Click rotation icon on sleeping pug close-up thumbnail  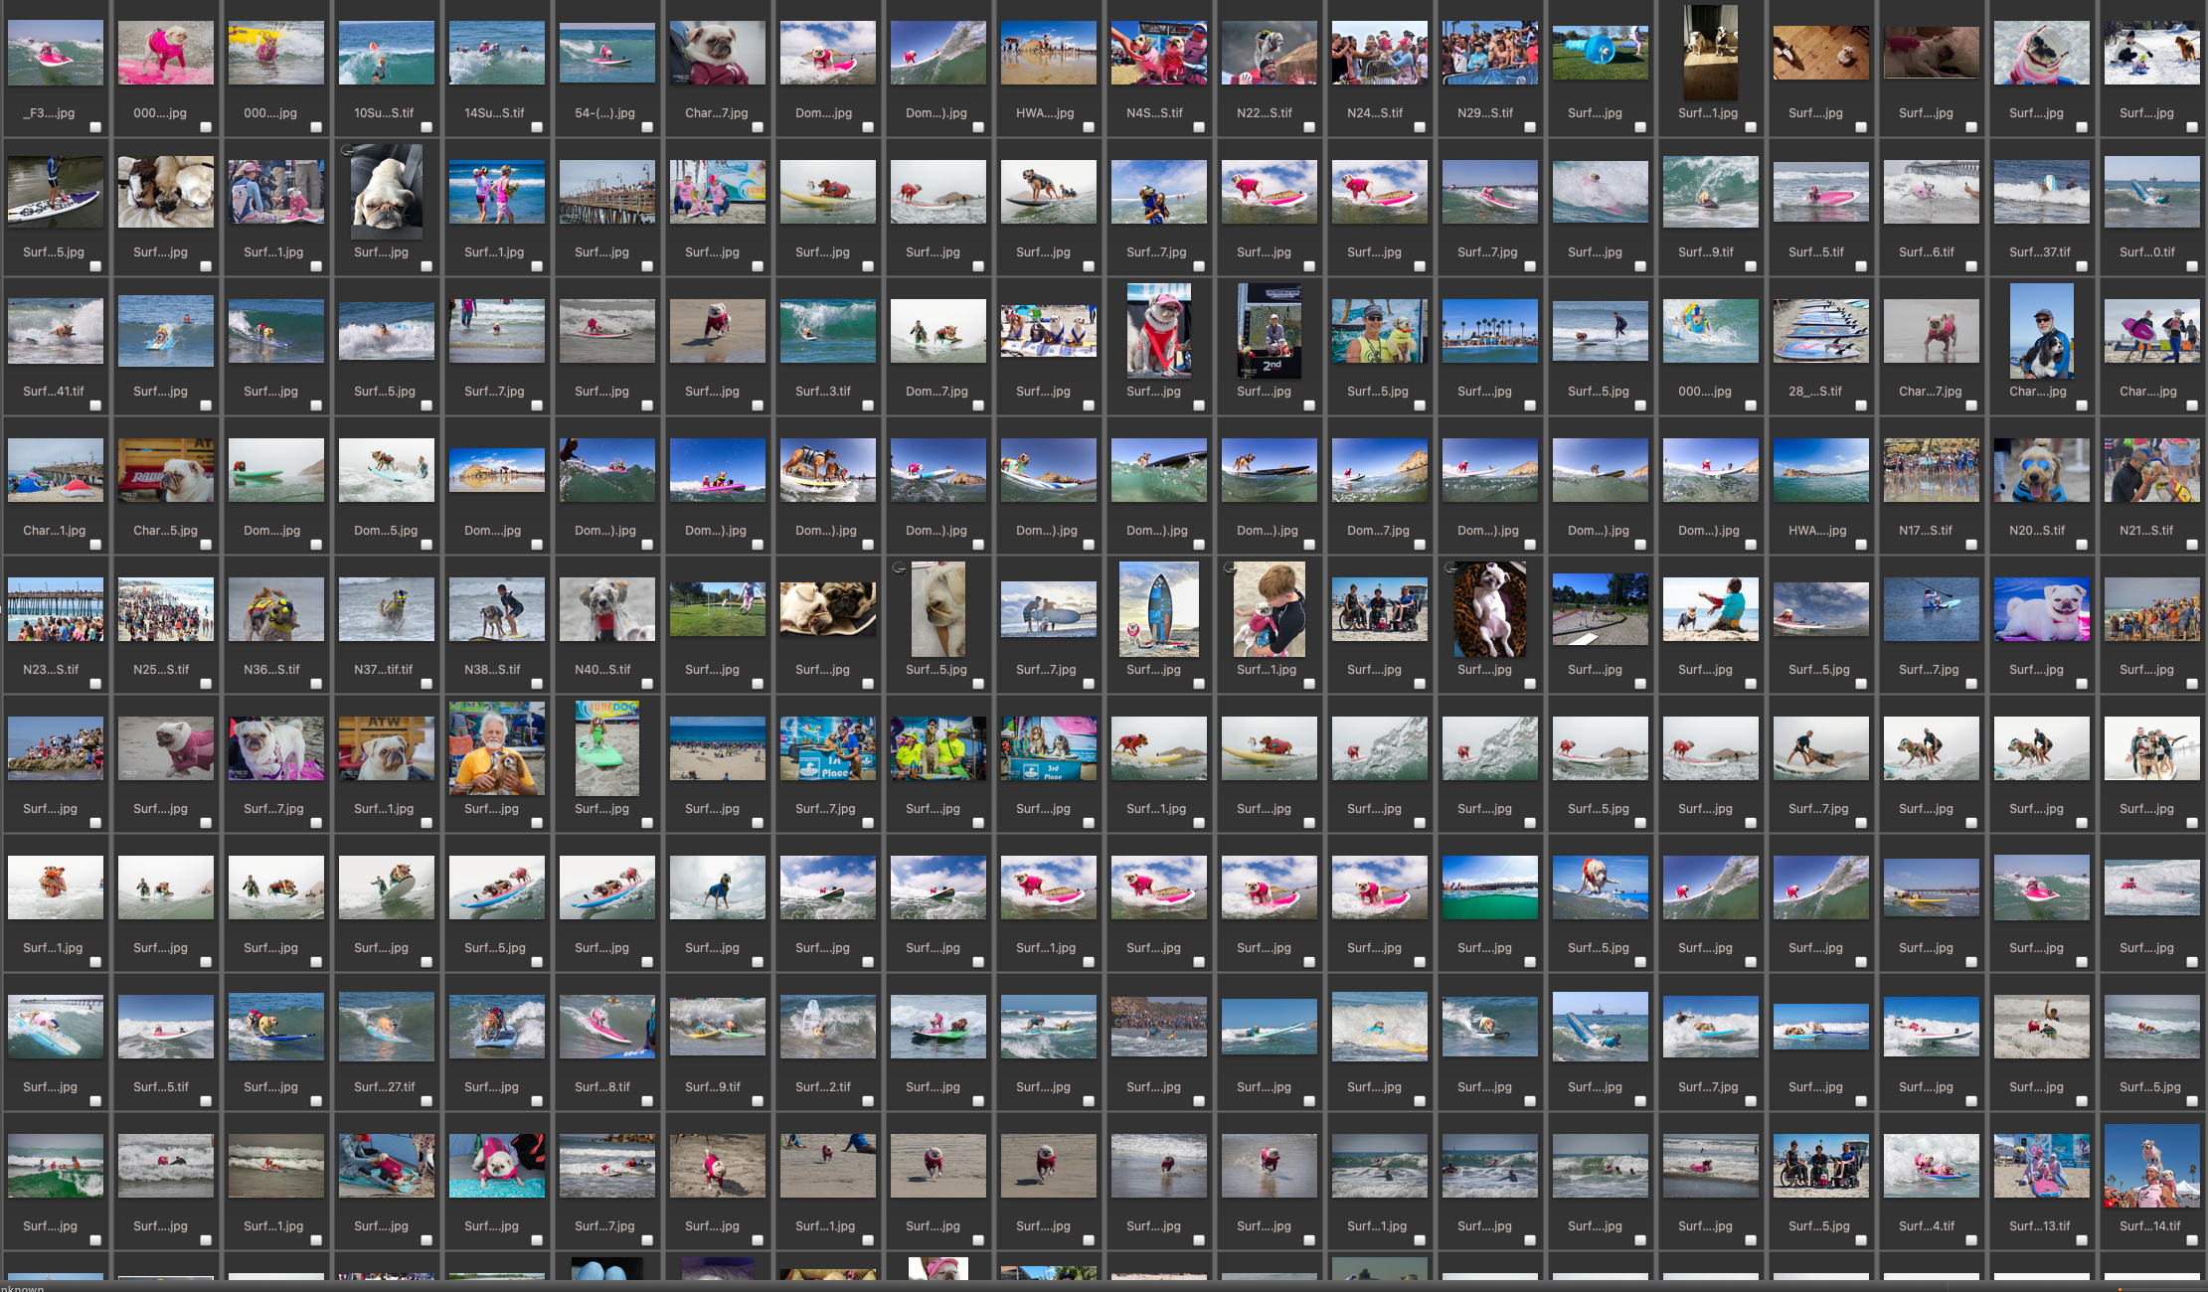(x=899, y=568)
